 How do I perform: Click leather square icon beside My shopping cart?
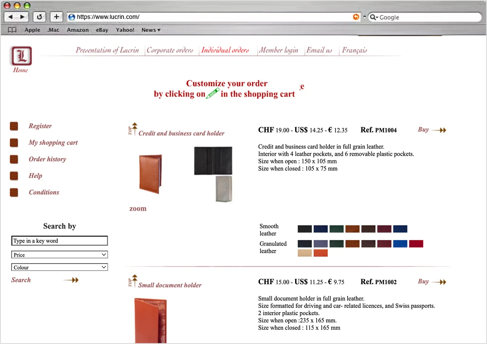click(14, 142)
